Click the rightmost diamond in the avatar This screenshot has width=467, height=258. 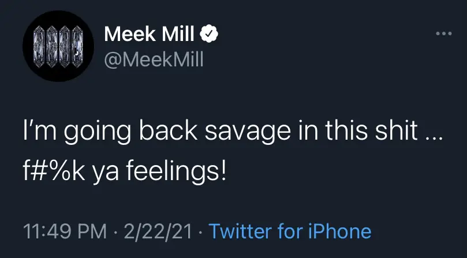tap(79, 48)
